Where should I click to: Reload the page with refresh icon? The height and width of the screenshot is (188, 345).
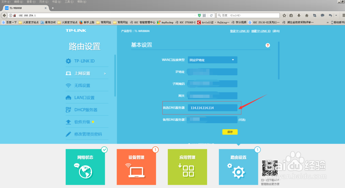pyautogui.click(x=211, y=15)
